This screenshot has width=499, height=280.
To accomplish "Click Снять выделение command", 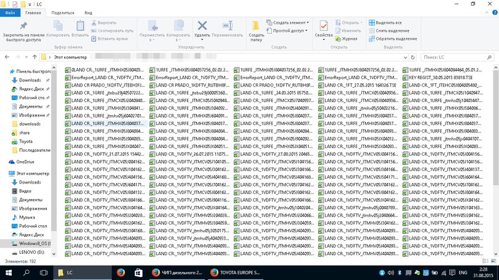I will pos(389,30).
